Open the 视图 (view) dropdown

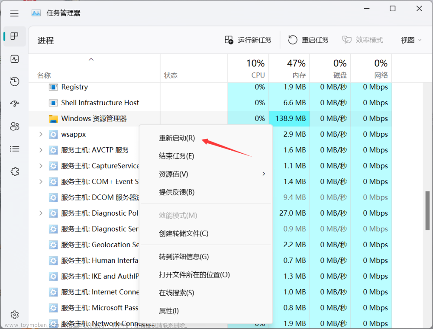[411, 40]
